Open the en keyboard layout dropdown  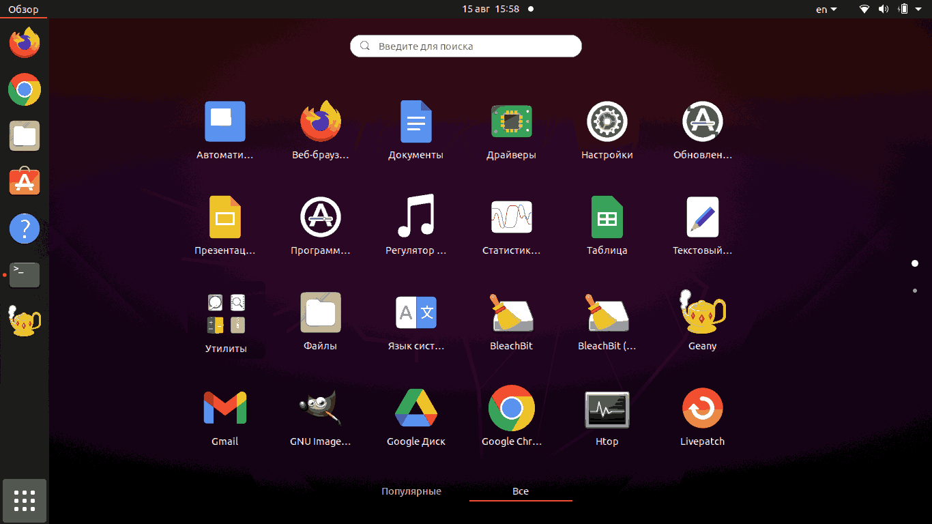coord(826,9)
